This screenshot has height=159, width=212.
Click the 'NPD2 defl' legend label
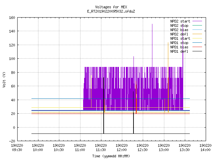point(179,34)
